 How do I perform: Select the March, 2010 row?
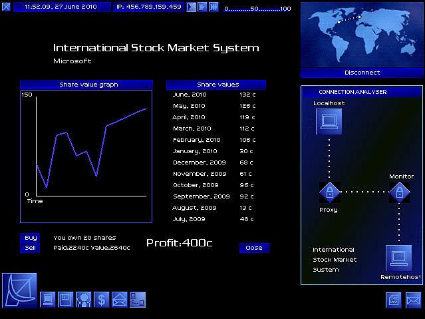[x=214, y=129]
